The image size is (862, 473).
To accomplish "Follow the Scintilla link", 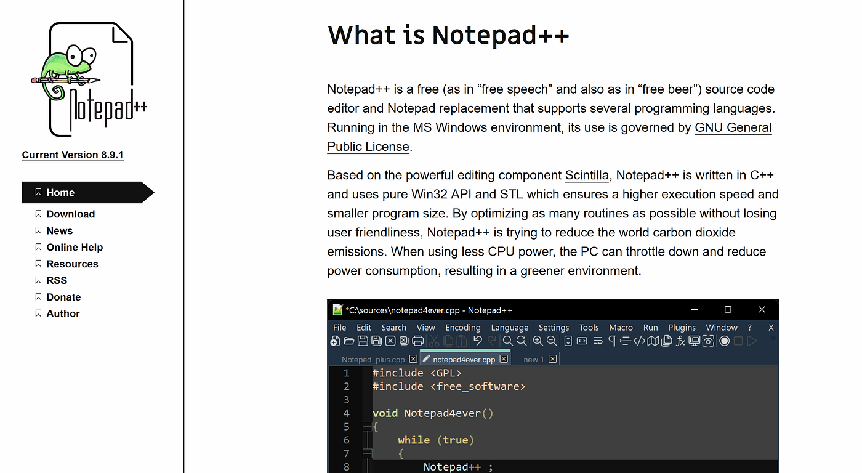I will click(x=587, y=176).
